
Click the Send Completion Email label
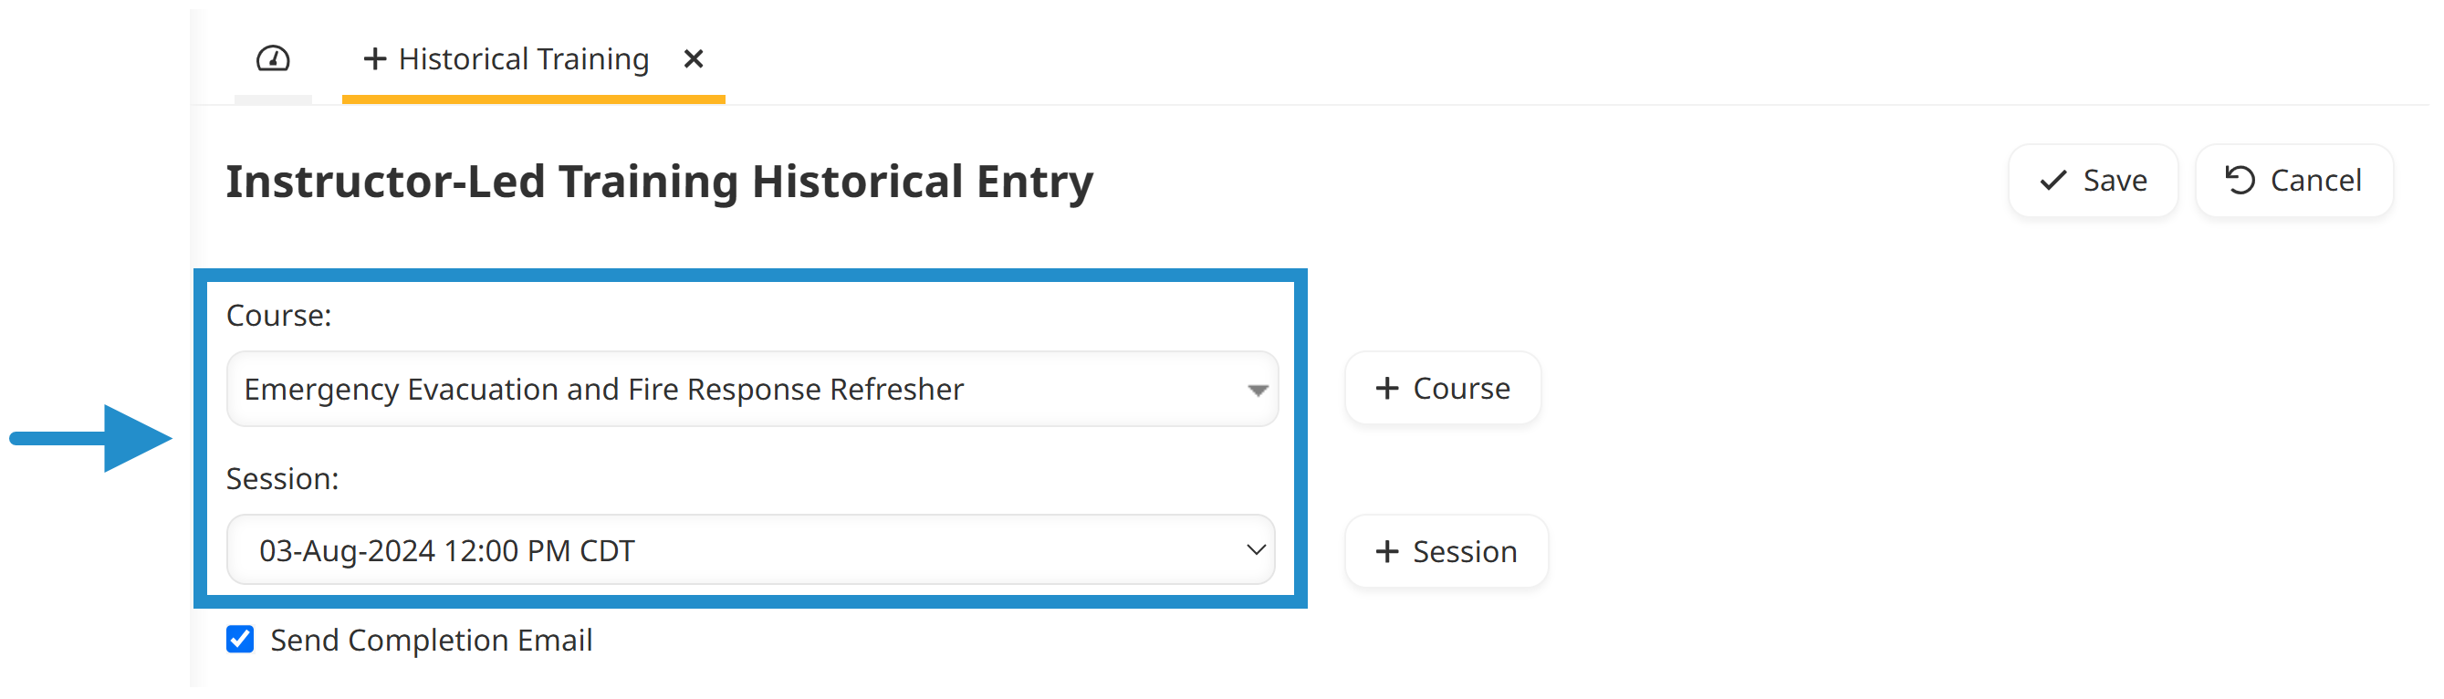coord(432,641)
